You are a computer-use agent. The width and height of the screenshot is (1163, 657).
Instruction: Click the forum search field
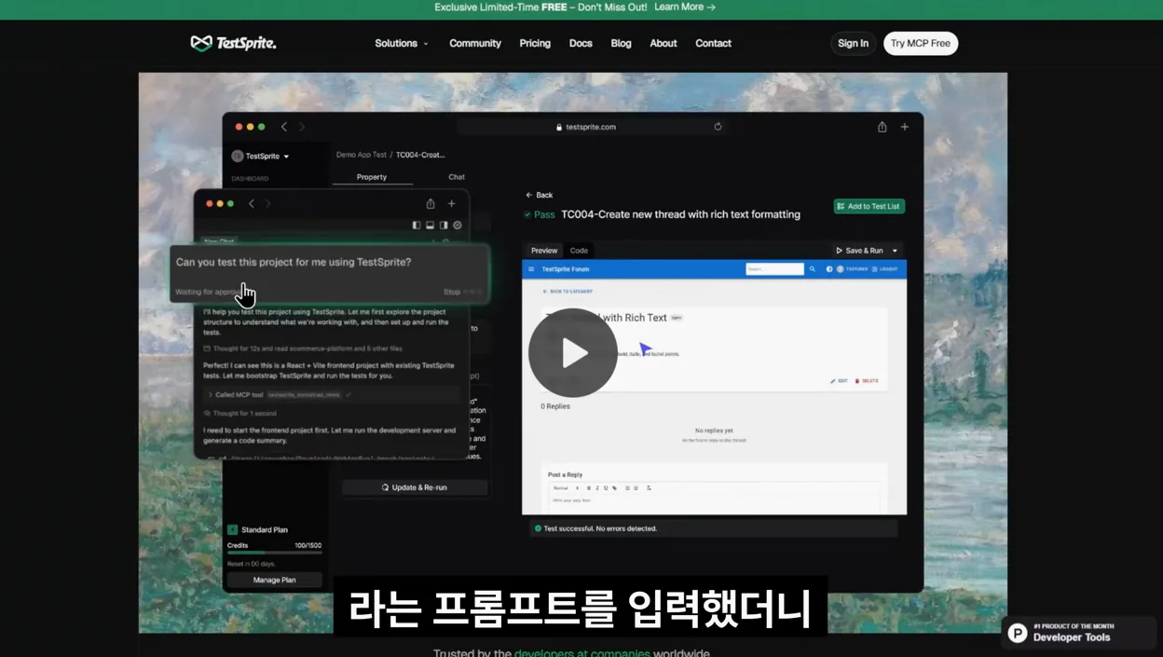774,269
